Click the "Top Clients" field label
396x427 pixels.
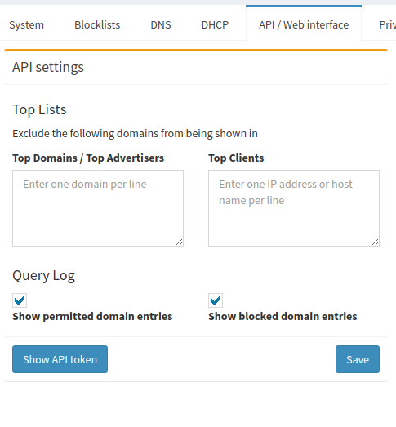236,158
